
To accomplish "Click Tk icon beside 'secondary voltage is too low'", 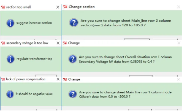I will point(3,43).
